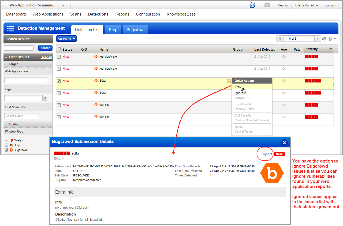Click the Search button
The image size is (343, 226).
46,48
